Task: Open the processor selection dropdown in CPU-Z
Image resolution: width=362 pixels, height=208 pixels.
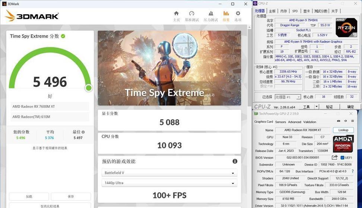Action: click(x=288, y=97)
